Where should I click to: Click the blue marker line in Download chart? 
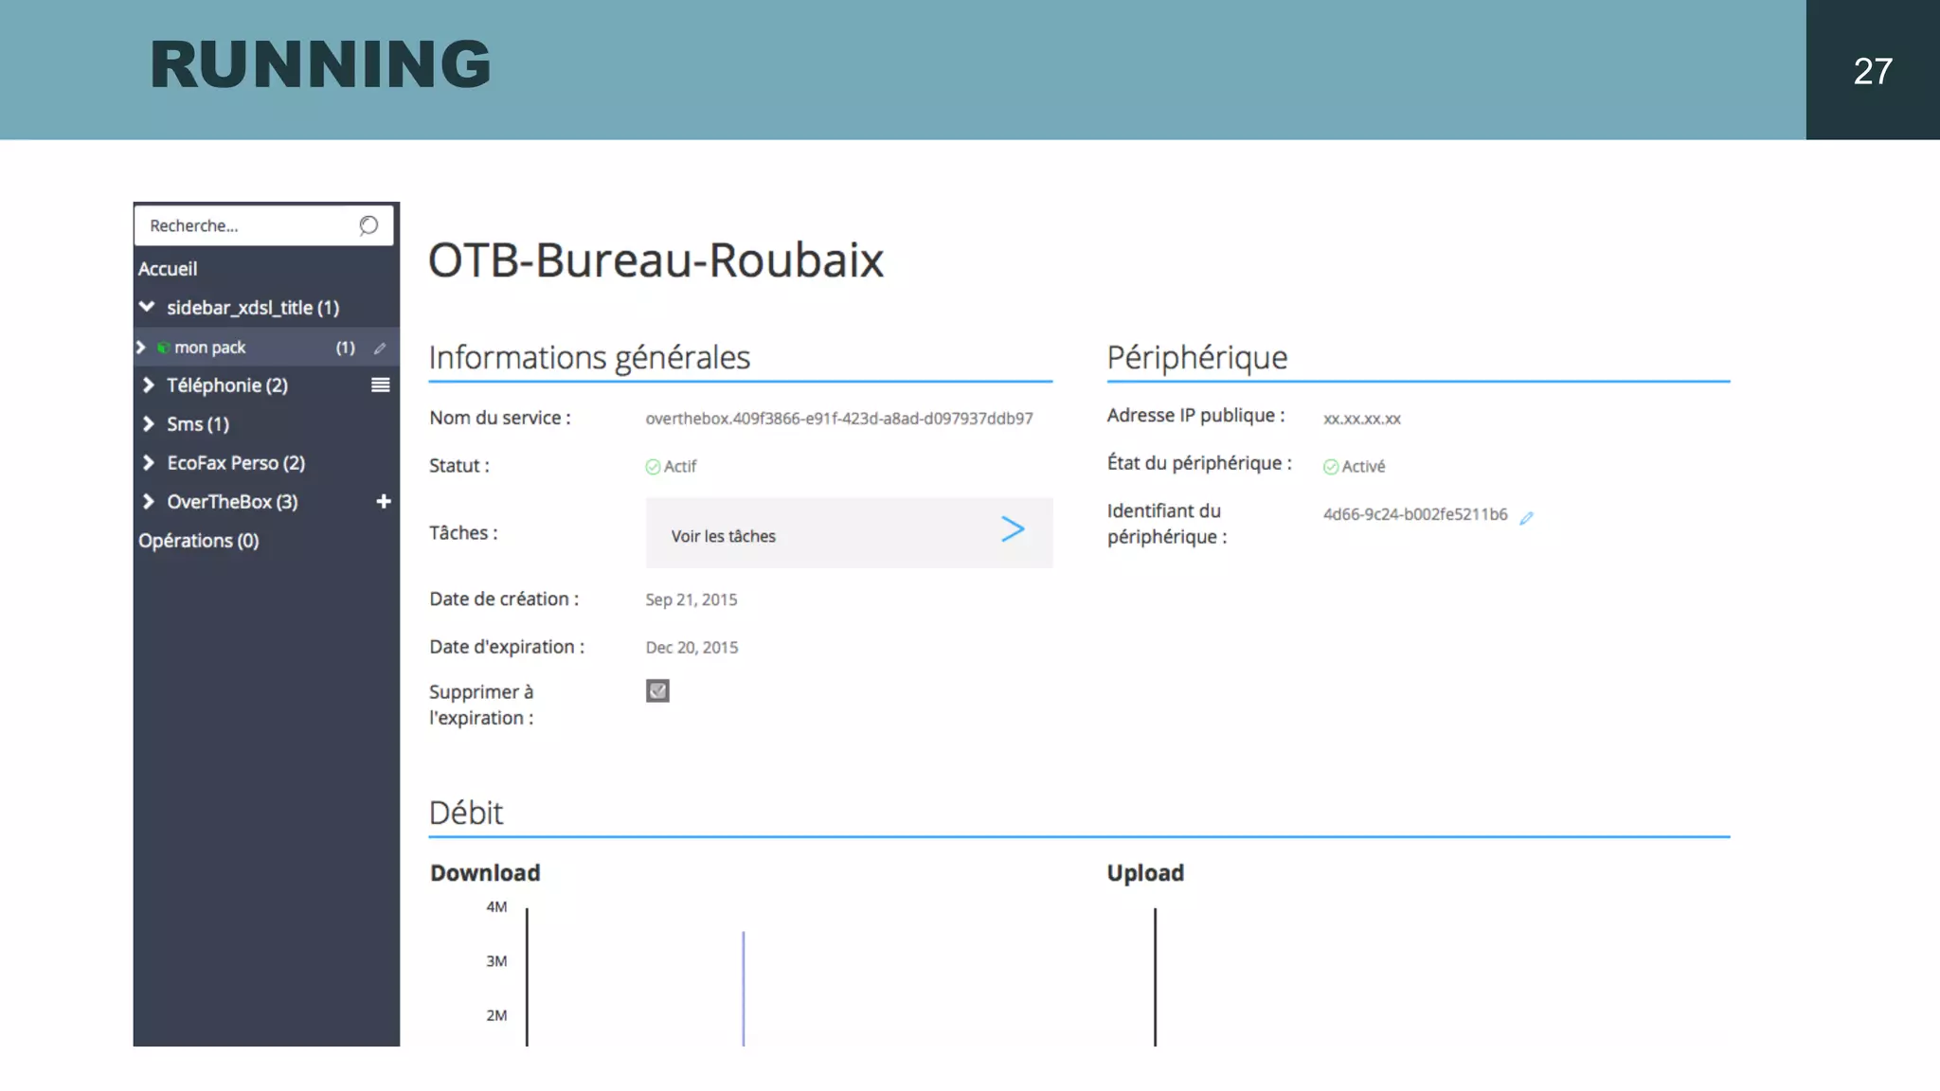[x=744, y=988]
